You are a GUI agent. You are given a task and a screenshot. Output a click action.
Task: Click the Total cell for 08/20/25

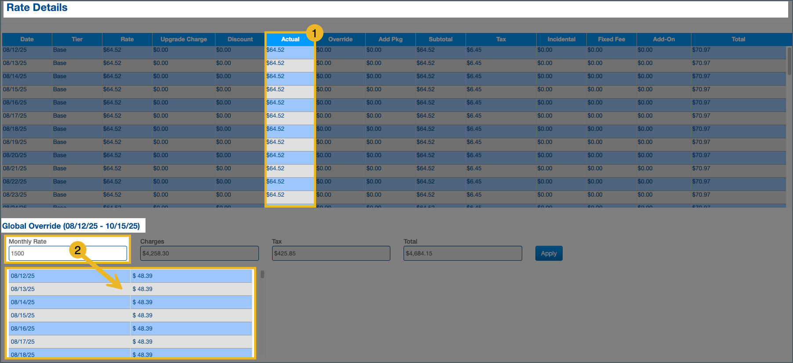[738, 155]
